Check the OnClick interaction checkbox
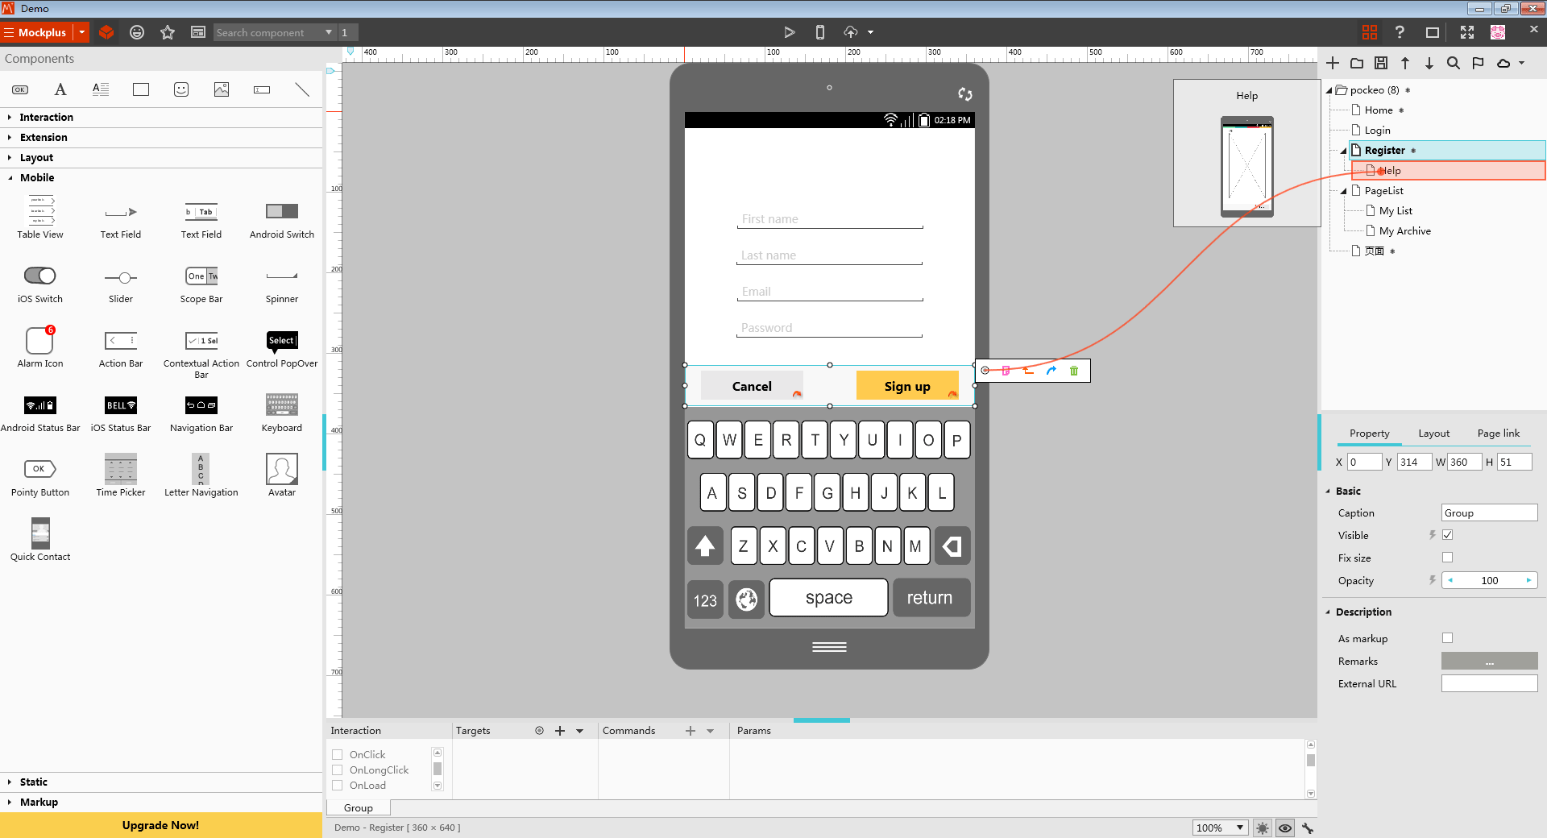Viewport: 1547px width, 838px height. 338,755
